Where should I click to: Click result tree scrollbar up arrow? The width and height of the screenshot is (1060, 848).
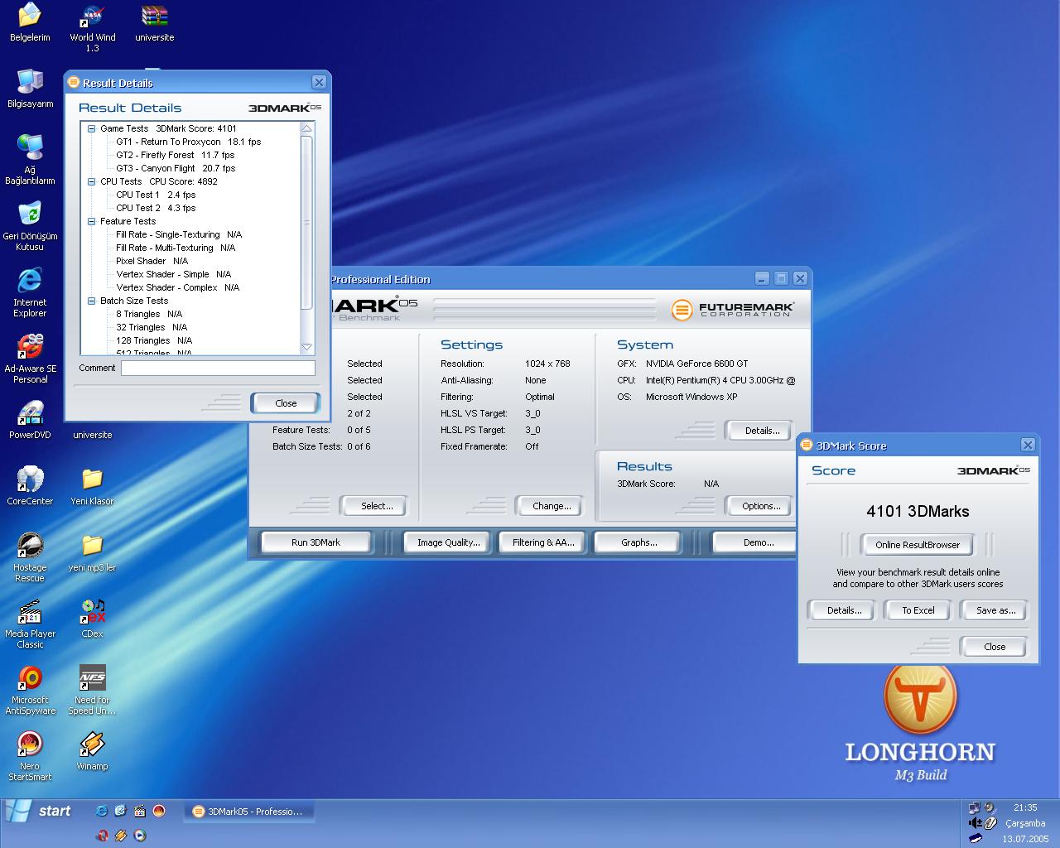[306, 128]
